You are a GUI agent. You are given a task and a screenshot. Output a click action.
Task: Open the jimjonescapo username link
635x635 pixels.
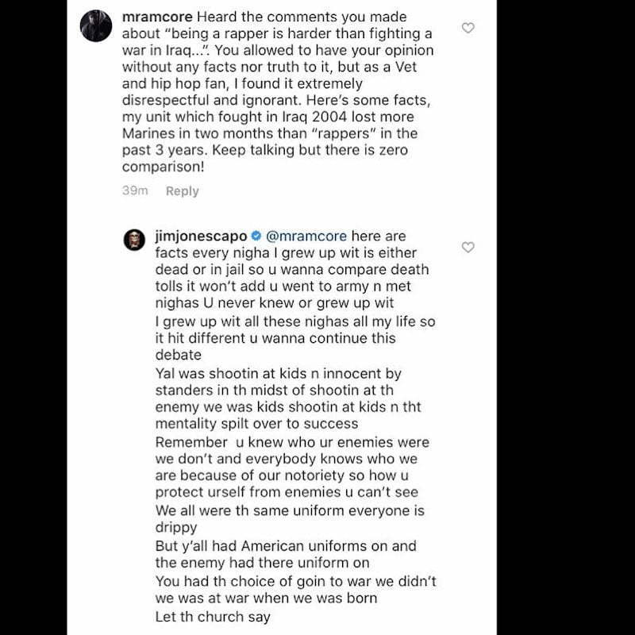coord(201,236)
